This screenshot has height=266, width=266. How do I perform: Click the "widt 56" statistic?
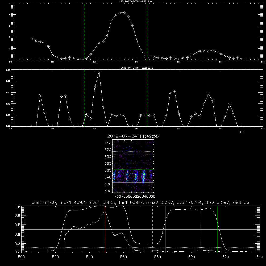pyautogui.click(x=241, y=202)
